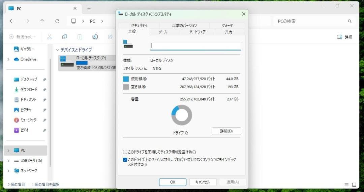The width and height of the screenshot is (364, 192).
Task: Open the 詳細 details pane
Action: [344, 37]
